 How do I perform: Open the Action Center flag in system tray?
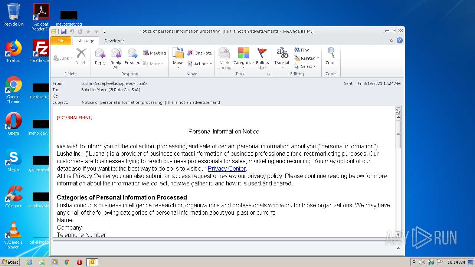tap(440, 262)
